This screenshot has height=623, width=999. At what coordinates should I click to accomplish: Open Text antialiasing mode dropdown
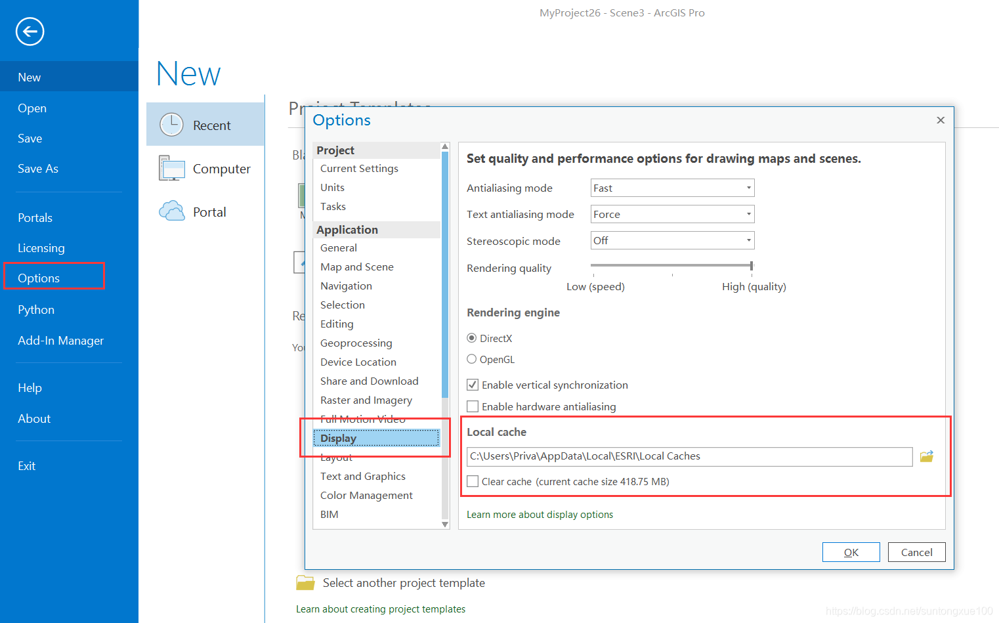[x=672, y=214]
